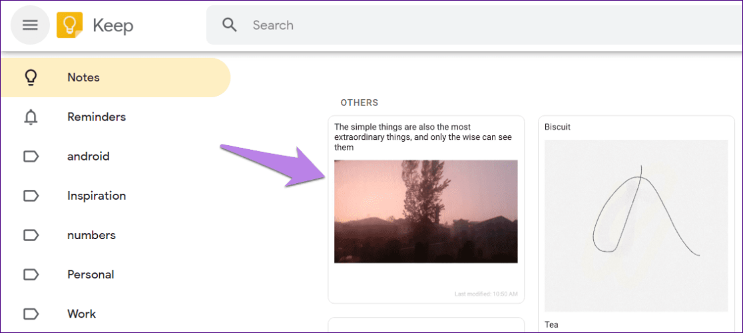
Task: Click the Personal label tag icon
Action: tap(31, 274)
